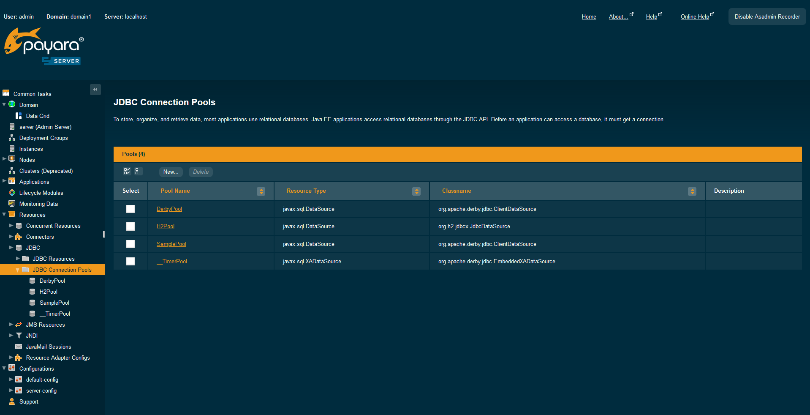Open the Home link in the header
This screenshot has height=415, width=810.
click(x=589, y=16)
